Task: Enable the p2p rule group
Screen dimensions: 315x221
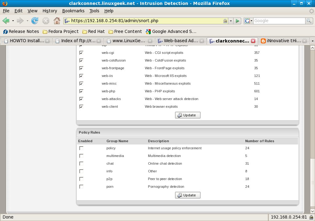Action: tap(81, 179)
